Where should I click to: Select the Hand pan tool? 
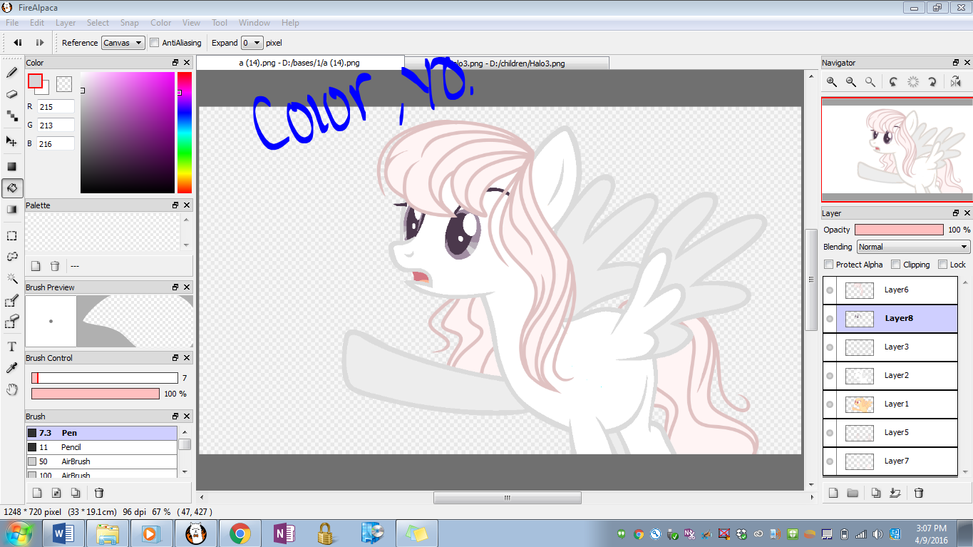[x=12, y=389]
